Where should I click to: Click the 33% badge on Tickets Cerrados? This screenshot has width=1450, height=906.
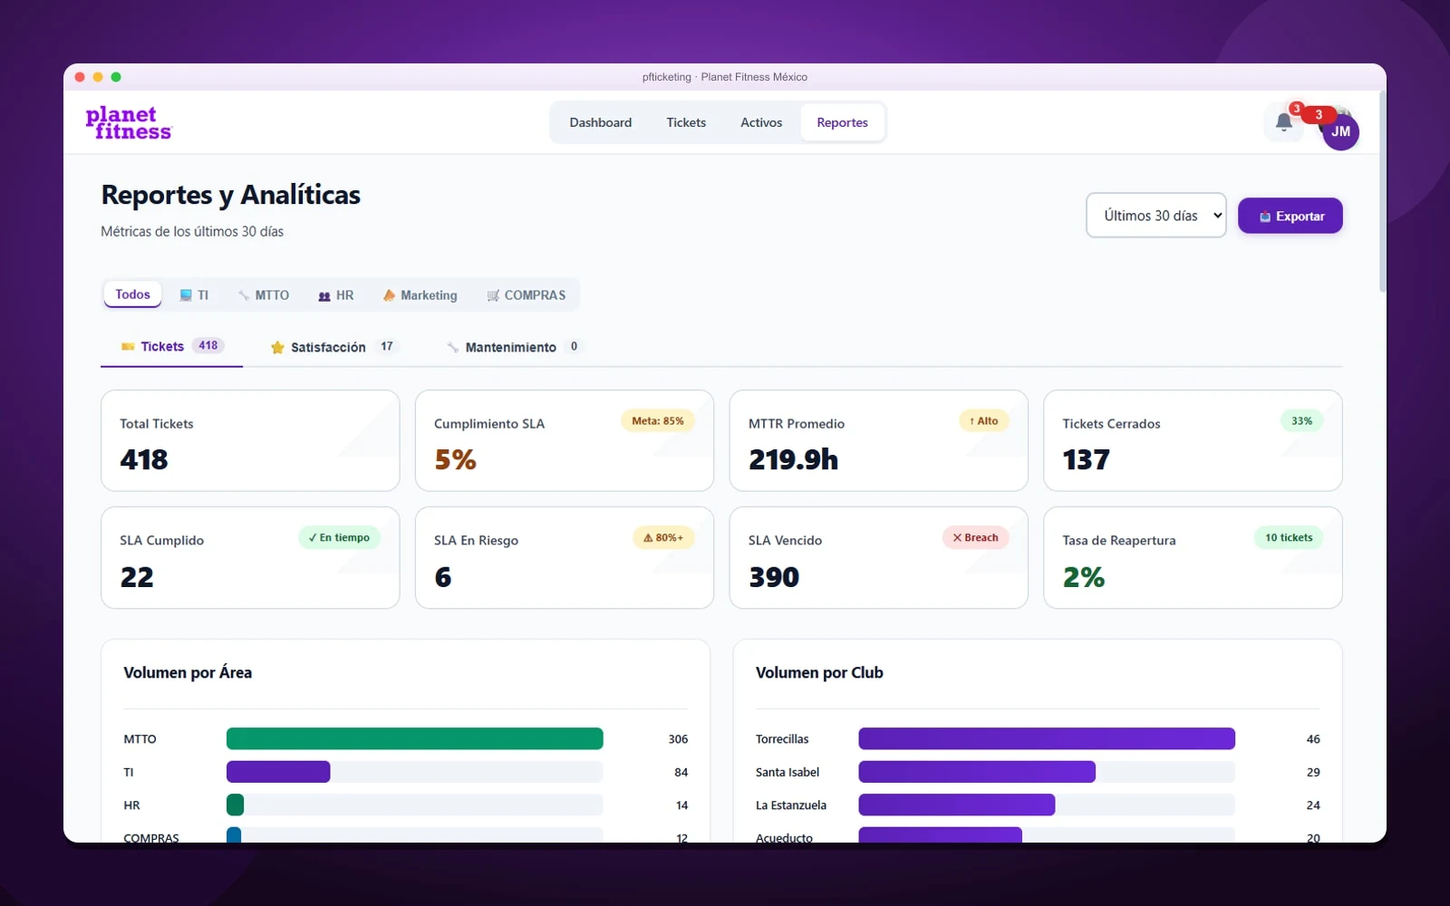tap(1302, 421)
